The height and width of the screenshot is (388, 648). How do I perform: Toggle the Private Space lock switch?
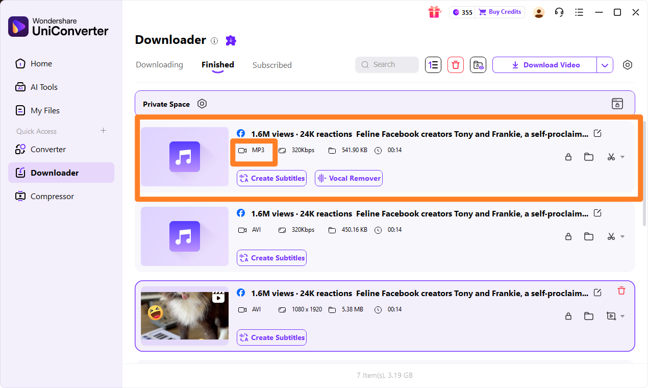click(x=617, y=104)
